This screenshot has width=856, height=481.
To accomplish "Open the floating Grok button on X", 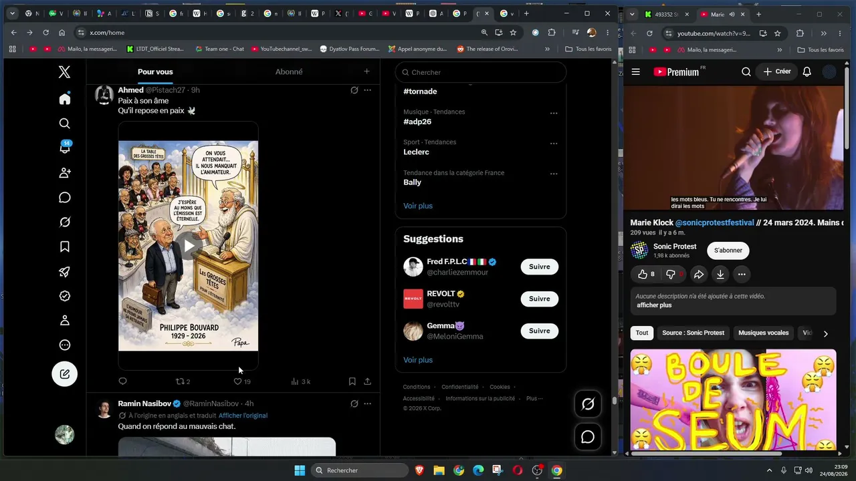I will coord(588,404).
